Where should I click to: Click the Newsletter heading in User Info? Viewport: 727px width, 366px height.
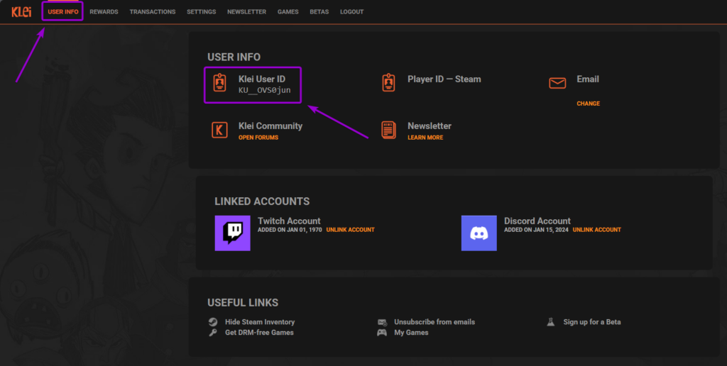(430, 126)
